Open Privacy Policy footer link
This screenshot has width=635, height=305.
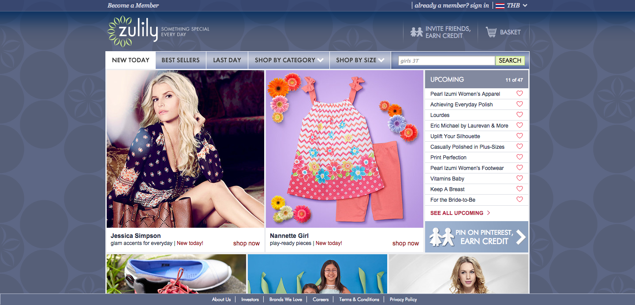[403, 299]
